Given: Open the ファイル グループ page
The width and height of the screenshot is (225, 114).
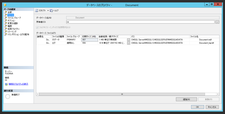Looking at the screenshot, I should (14, 18).
